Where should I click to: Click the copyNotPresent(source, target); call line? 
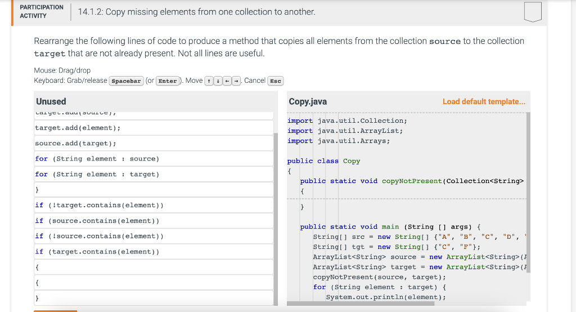379,277
